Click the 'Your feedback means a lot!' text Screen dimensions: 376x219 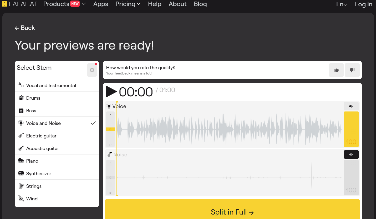click(x=129, y=73)
